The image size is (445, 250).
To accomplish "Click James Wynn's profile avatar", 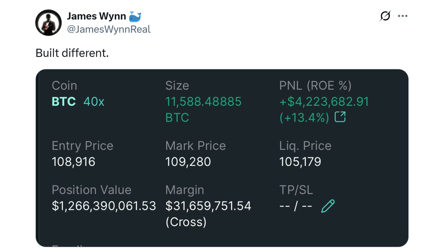I will click(x=48, y=23).
